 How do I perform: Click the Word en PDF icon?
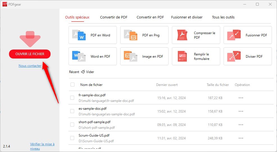click(x=79, y=56)
